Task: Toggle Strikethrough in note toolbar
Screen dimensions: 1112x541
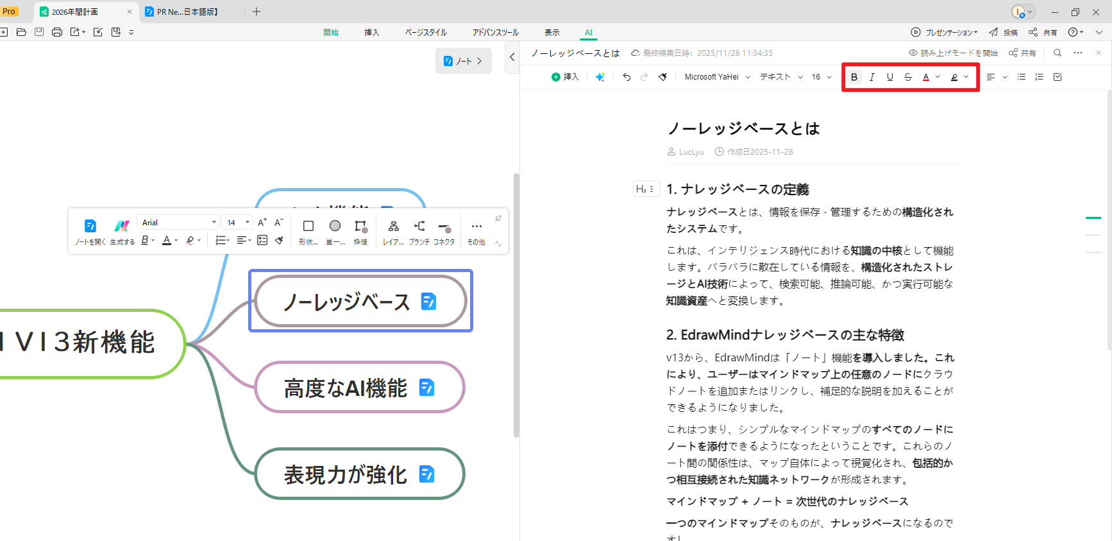Action: (908, 77)
